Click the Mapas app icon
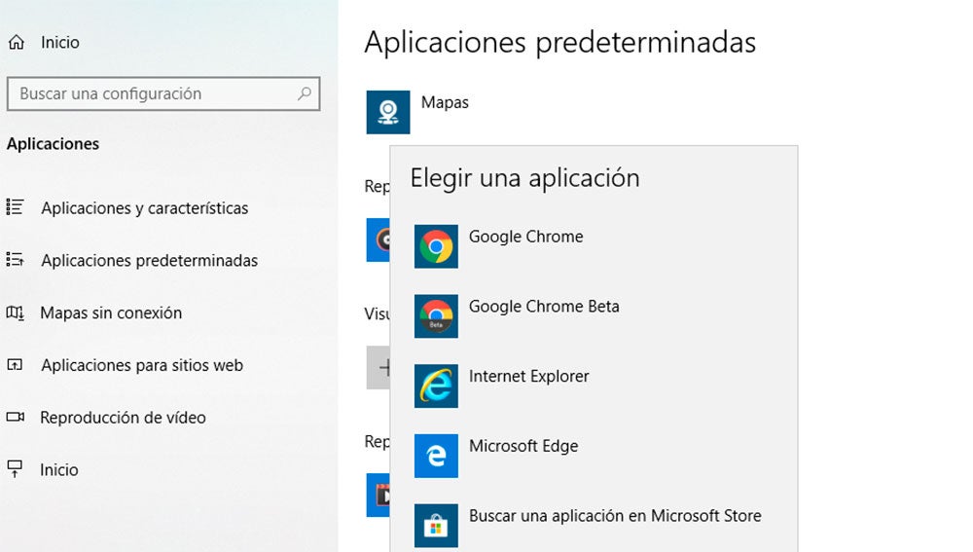Image resolution: width=973 pixels, height=552 pixels. click(x=388, y=112)
